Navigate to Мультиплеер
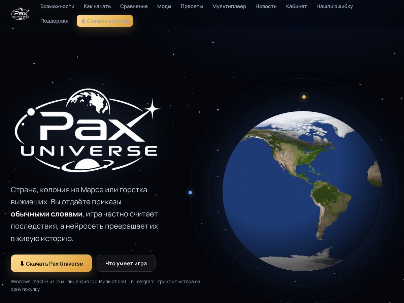 coord(229,6)
